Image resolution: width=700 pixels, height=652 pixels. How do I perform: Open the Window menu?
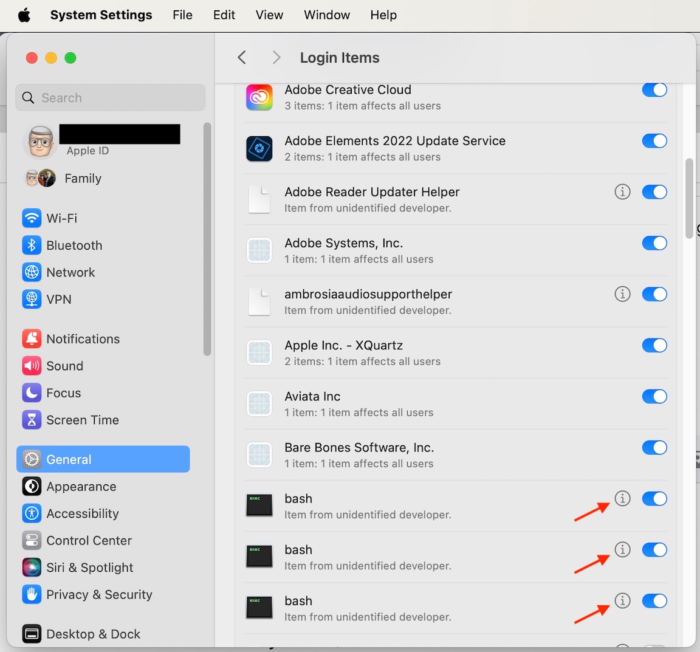click(x=327, y=15)
